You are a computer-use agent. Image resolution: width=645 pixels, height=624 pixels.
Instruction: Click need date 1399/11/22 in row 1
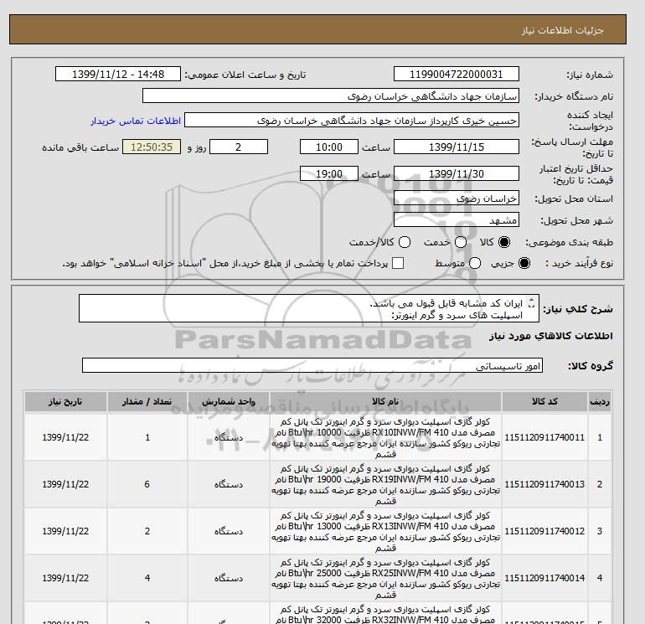65,437
